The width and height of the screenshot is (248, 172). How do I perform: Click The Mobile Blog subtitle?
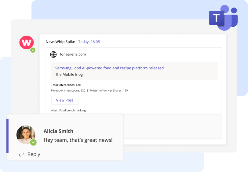[x=69, y=74]
